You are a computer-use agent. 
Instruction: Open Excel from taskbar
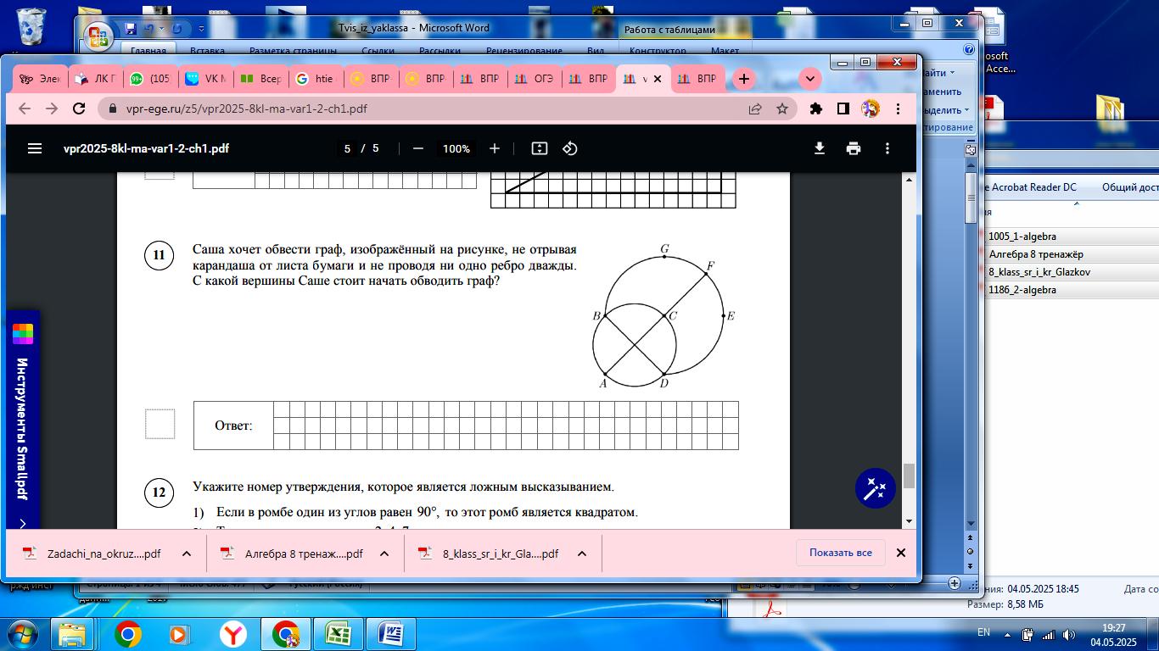[339, 634]
